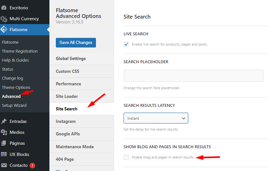Open the Maintenance Mode tab
Screen dimensions: 275x171
(82, 147)
